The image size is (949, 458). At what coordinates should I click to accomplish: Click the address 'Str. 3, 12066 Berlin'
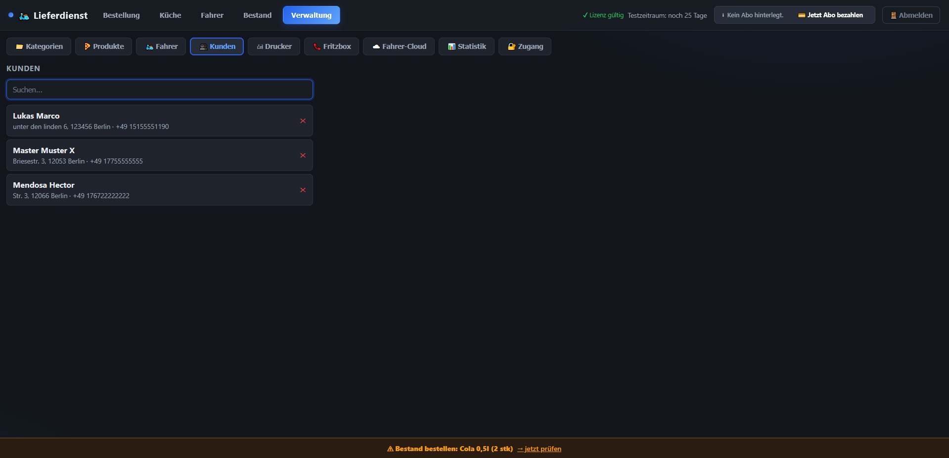click(x=40, y=196)
